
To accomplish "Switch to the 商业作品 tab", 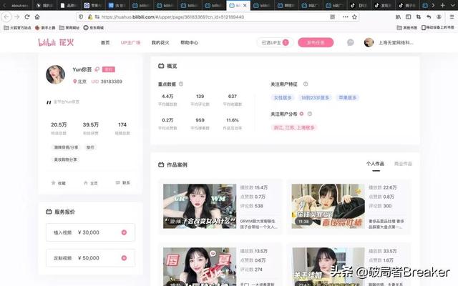I will [x=403, y=164].
